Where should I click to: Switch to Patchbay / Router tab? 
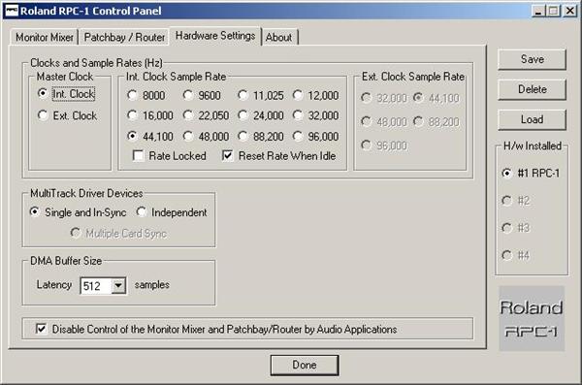click(x=124, y=37)
